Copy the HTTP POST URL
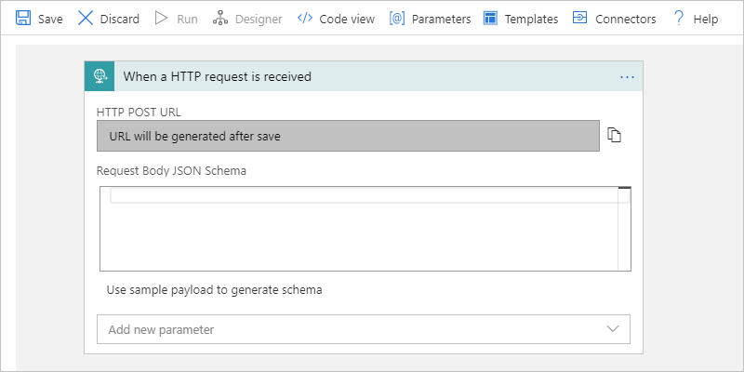This screenshot has width=744, height=372. (x=614, y=136)
